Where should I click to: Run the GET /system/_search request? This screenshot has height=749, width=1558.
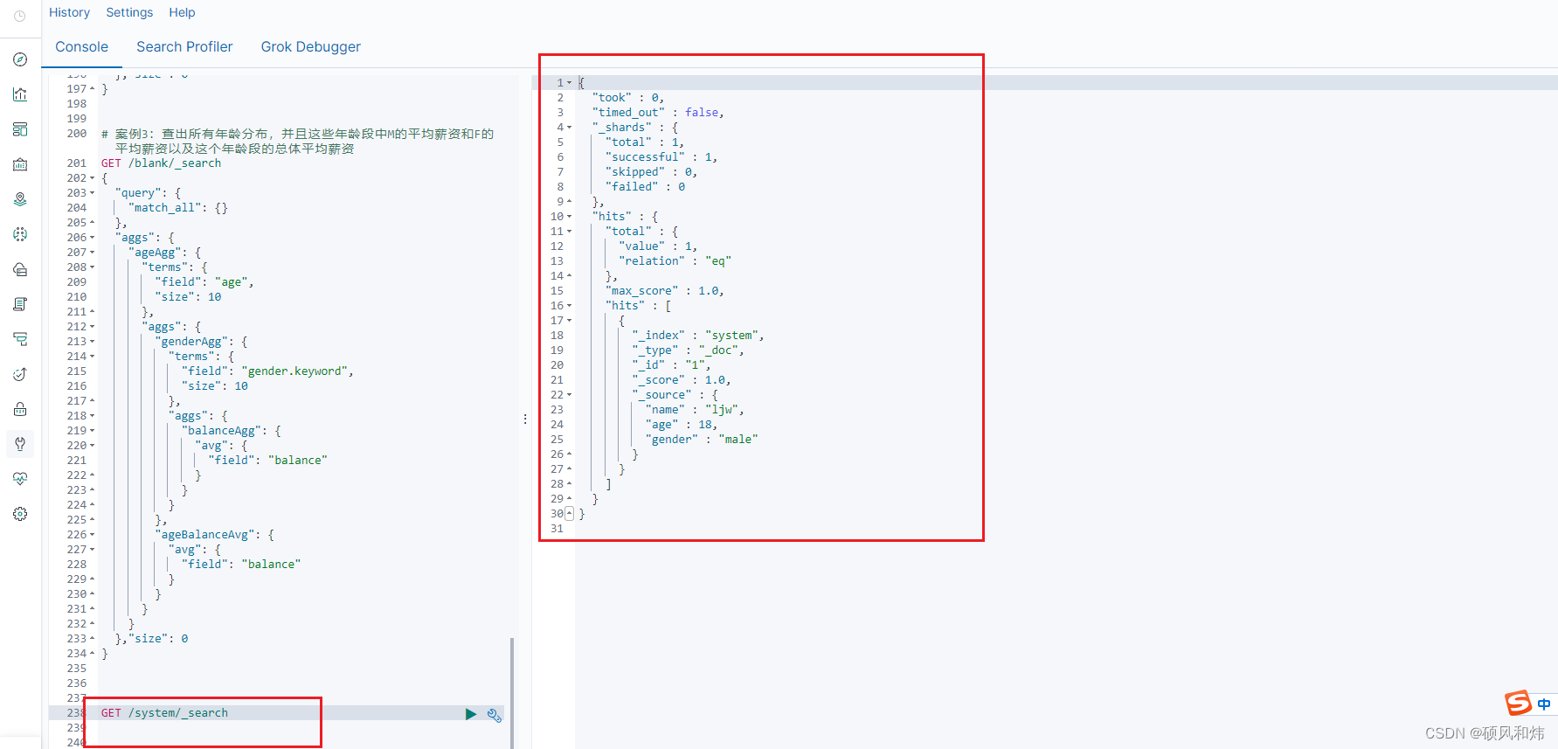pyautogui.click(x=471, y=714)
